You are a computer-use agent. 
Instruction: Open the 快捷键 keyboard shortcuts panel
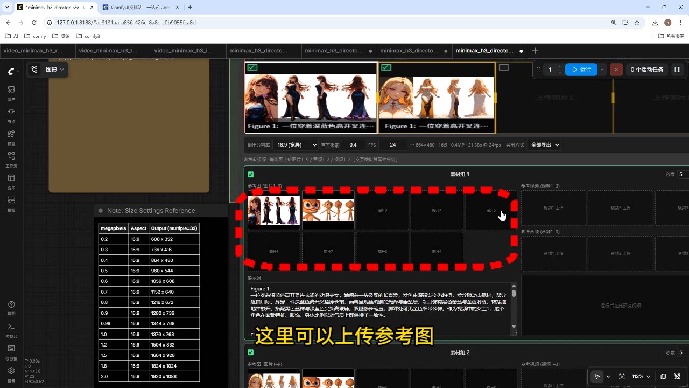pos(11,352)
